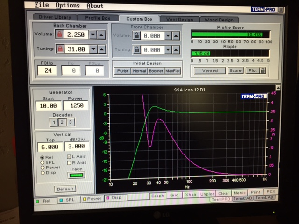Click the small up-arrow icon above graph
Viewport: 299px width, 224px height.
click(x=278, y=88)
